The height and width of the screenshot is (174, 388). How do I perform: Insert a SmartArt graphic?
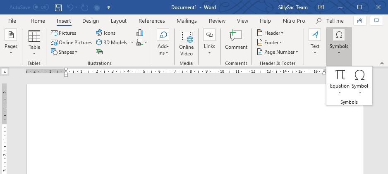(99, 52)
